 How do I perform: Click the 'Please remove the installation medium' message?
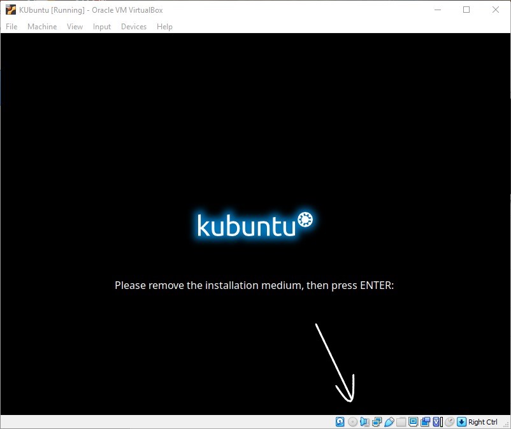(x=254, y=285)
